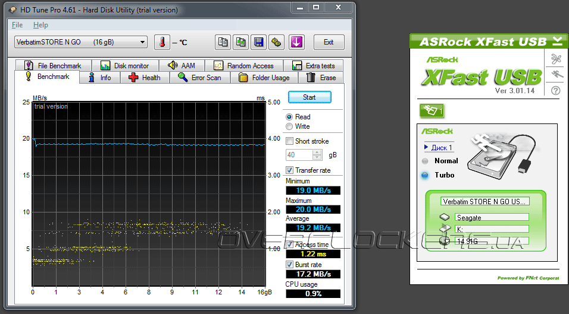Collapse XFast USB panel with header arrow

[558, 40]
